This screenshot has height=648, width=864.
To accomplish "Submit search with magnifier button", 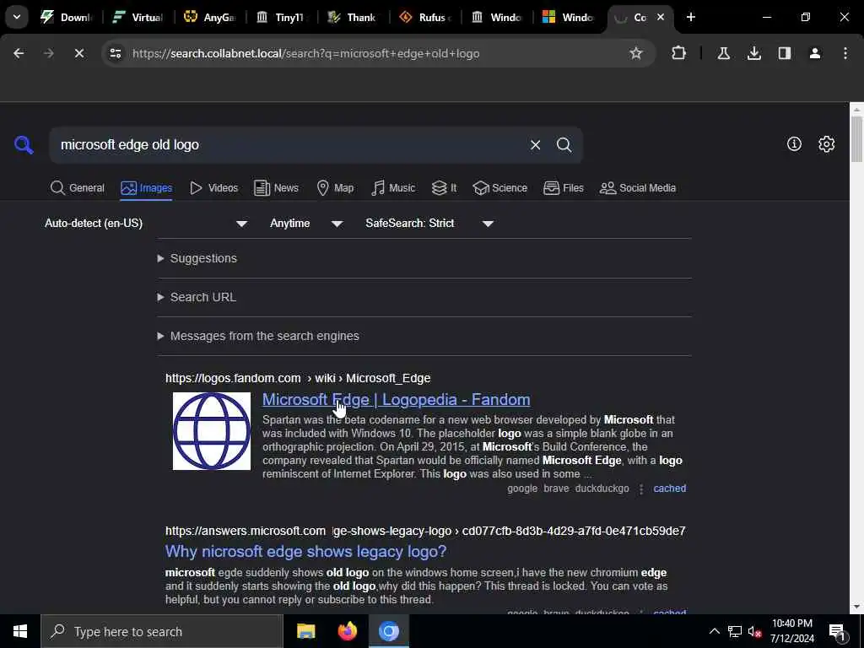I will (x=564, y=145).
